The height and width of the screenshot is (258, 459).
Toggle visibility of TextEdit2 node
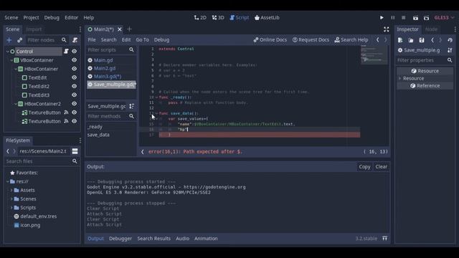click(x=75, y=86)
